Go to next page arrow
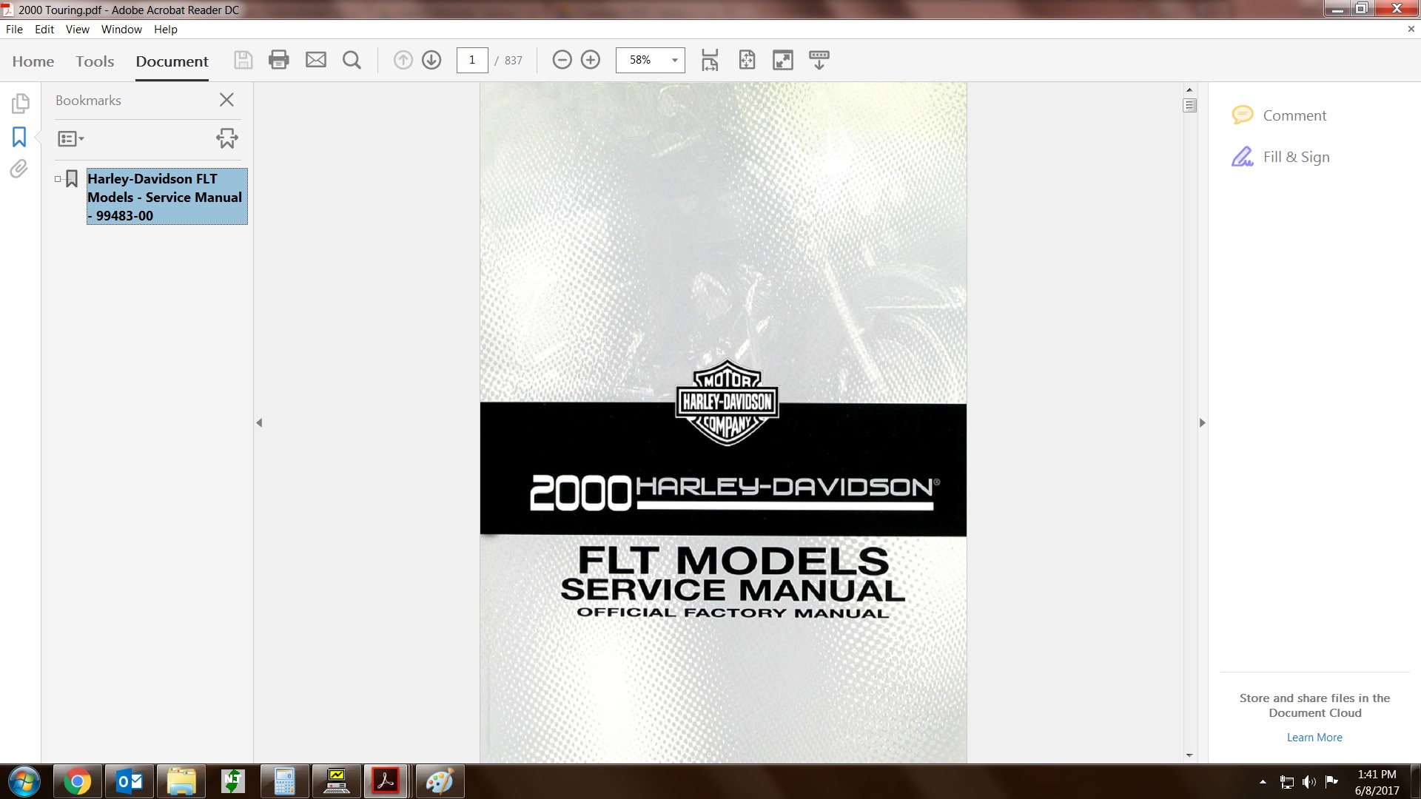 point(431,60)
